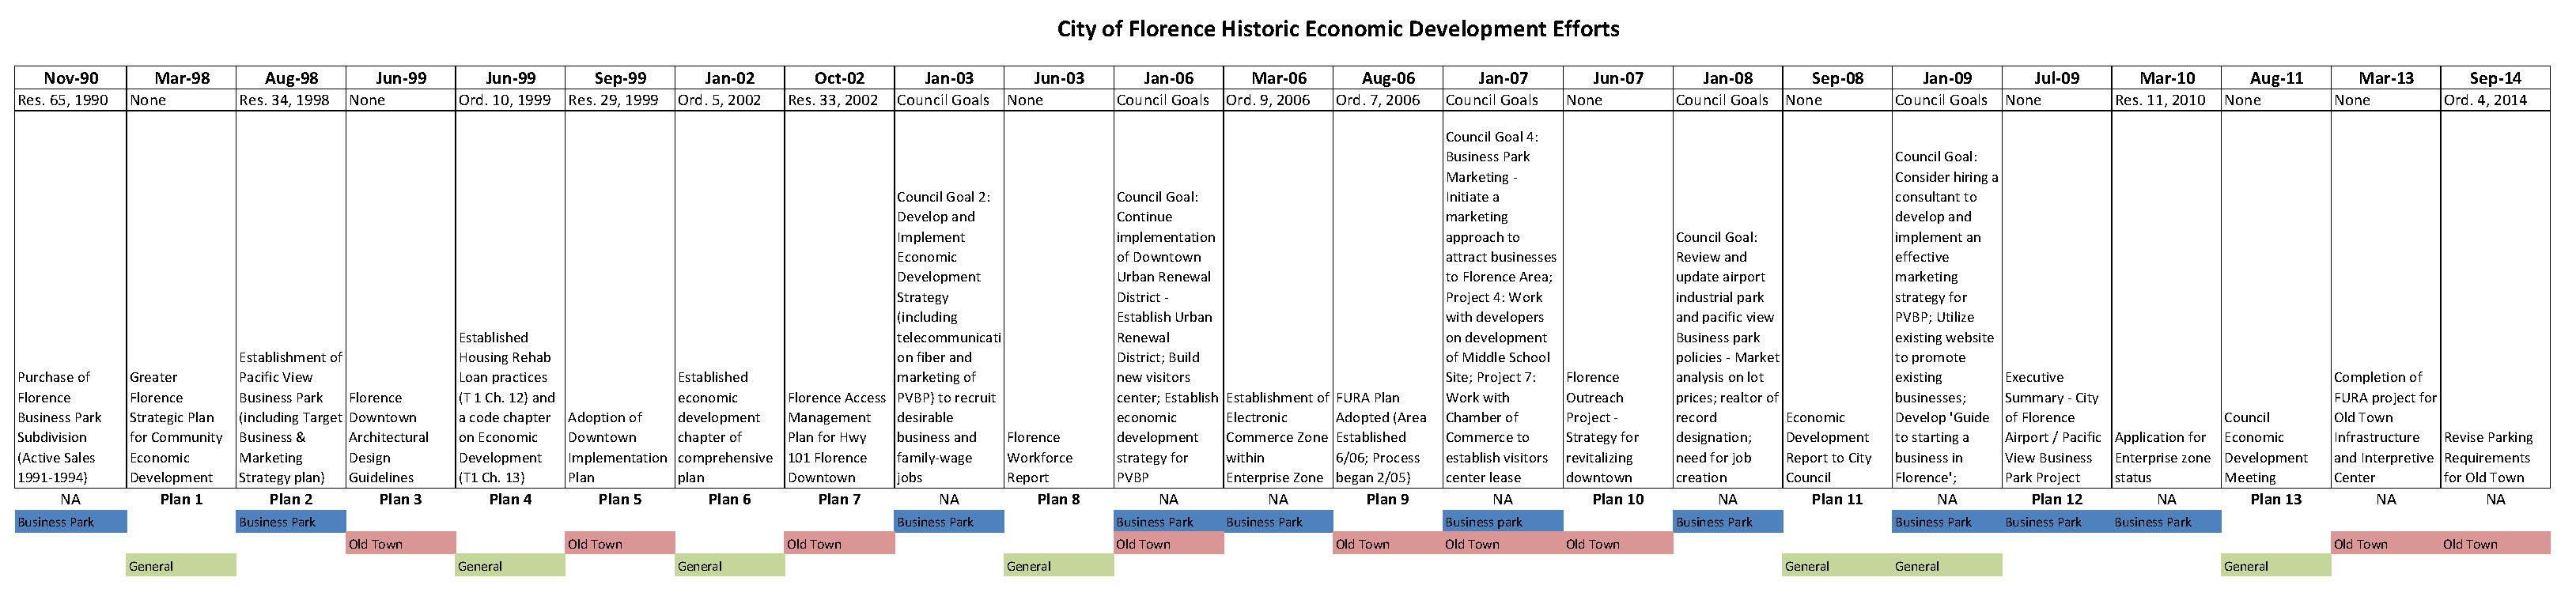Click the 'Plan 10' label

click(1618, 499)
